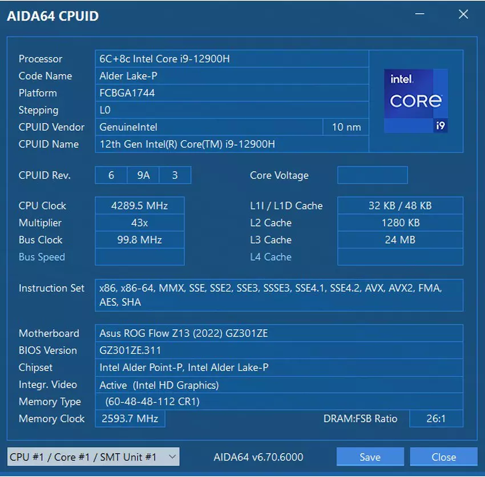485x477 pixels.
Task: Open the CPU / Core / SMT Unit dropdown
Action: pos(93,456)
